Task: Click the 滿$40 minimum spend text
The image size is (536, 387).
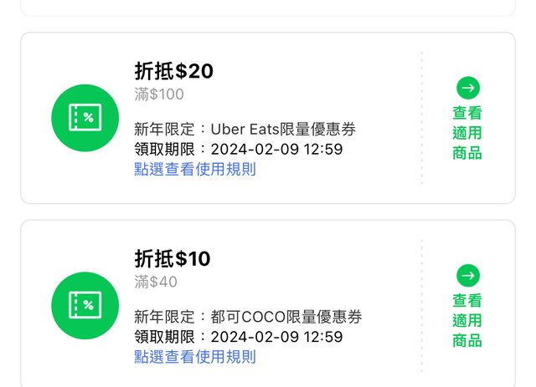Action: 156,282
